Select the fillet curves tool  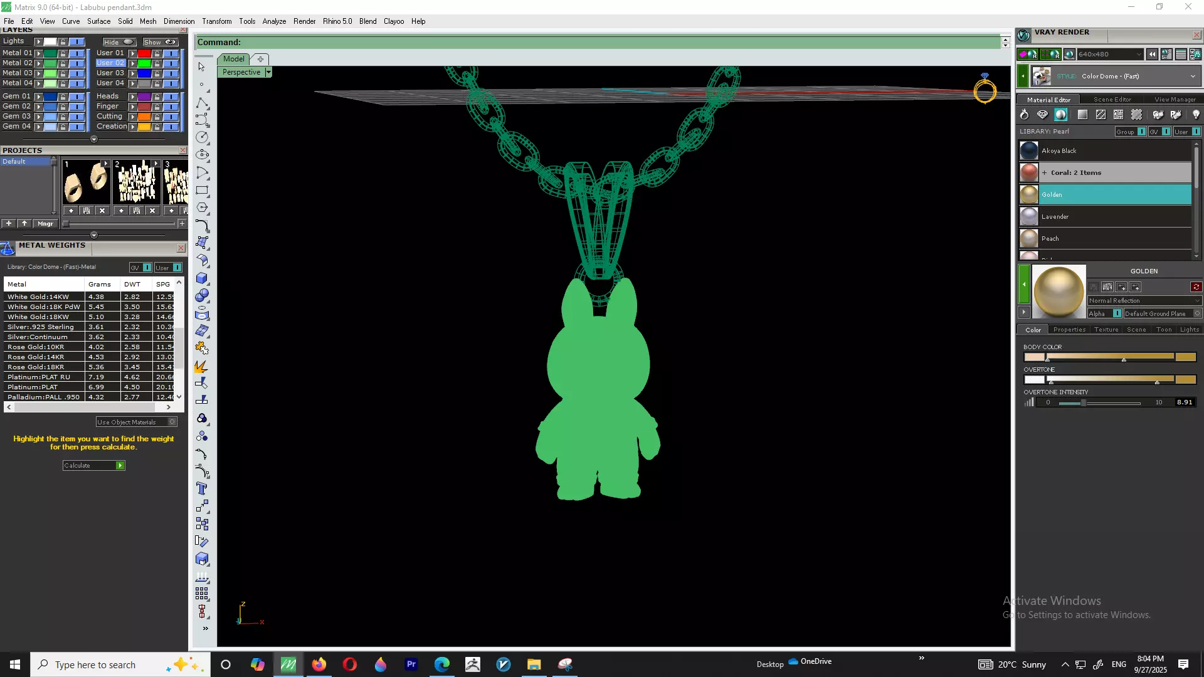click(202, 225)
